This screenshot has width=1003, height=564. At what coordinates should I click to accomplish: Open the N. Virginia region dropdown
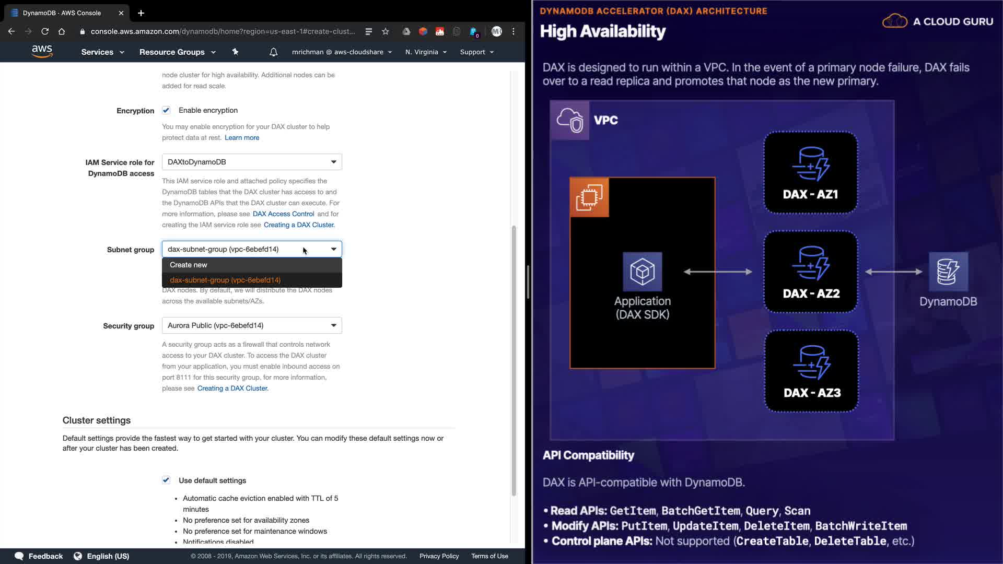[x=426, y=52]
